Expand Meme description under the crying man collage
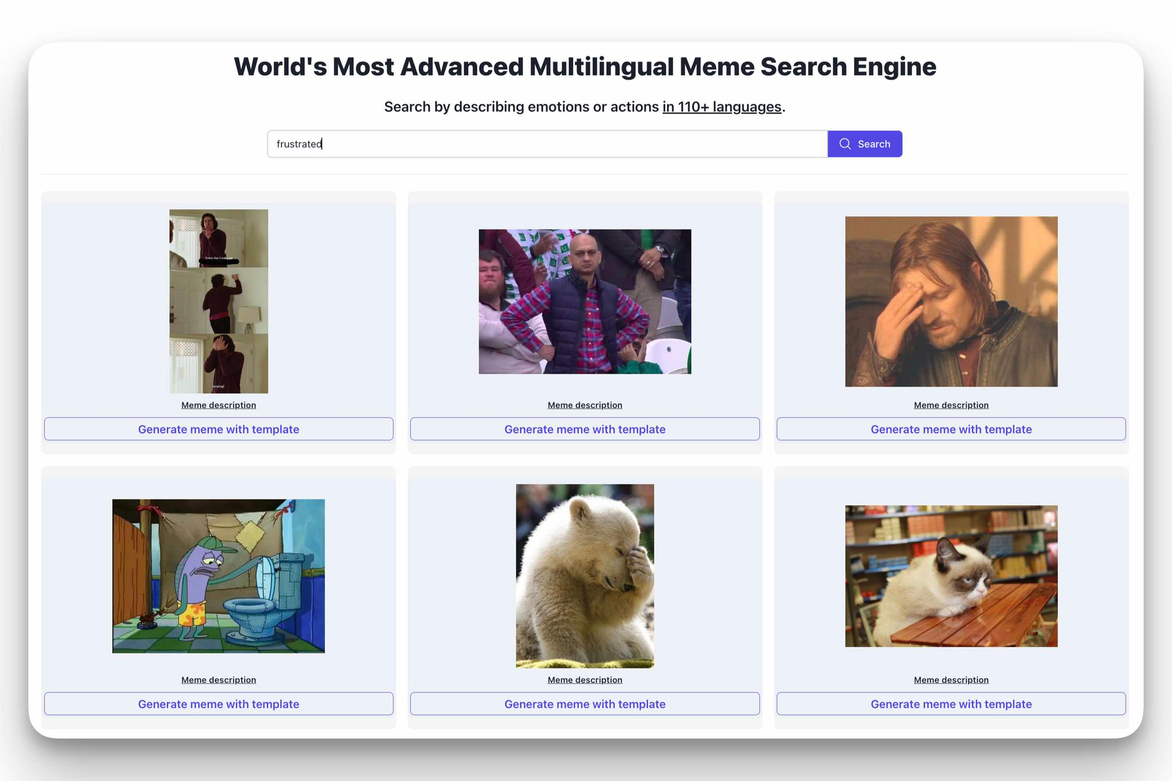 [218, 405]
